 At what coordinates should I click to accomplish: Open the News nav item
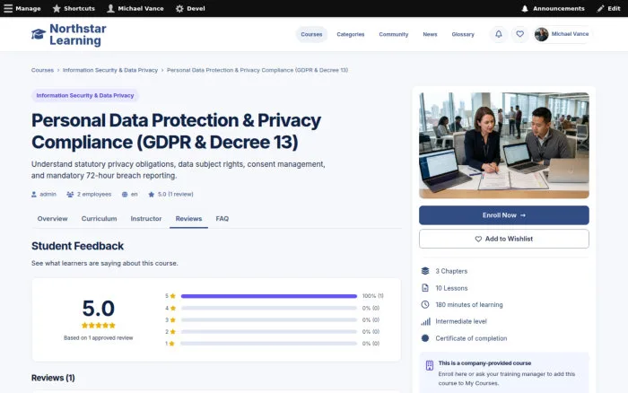click(430, 34)
